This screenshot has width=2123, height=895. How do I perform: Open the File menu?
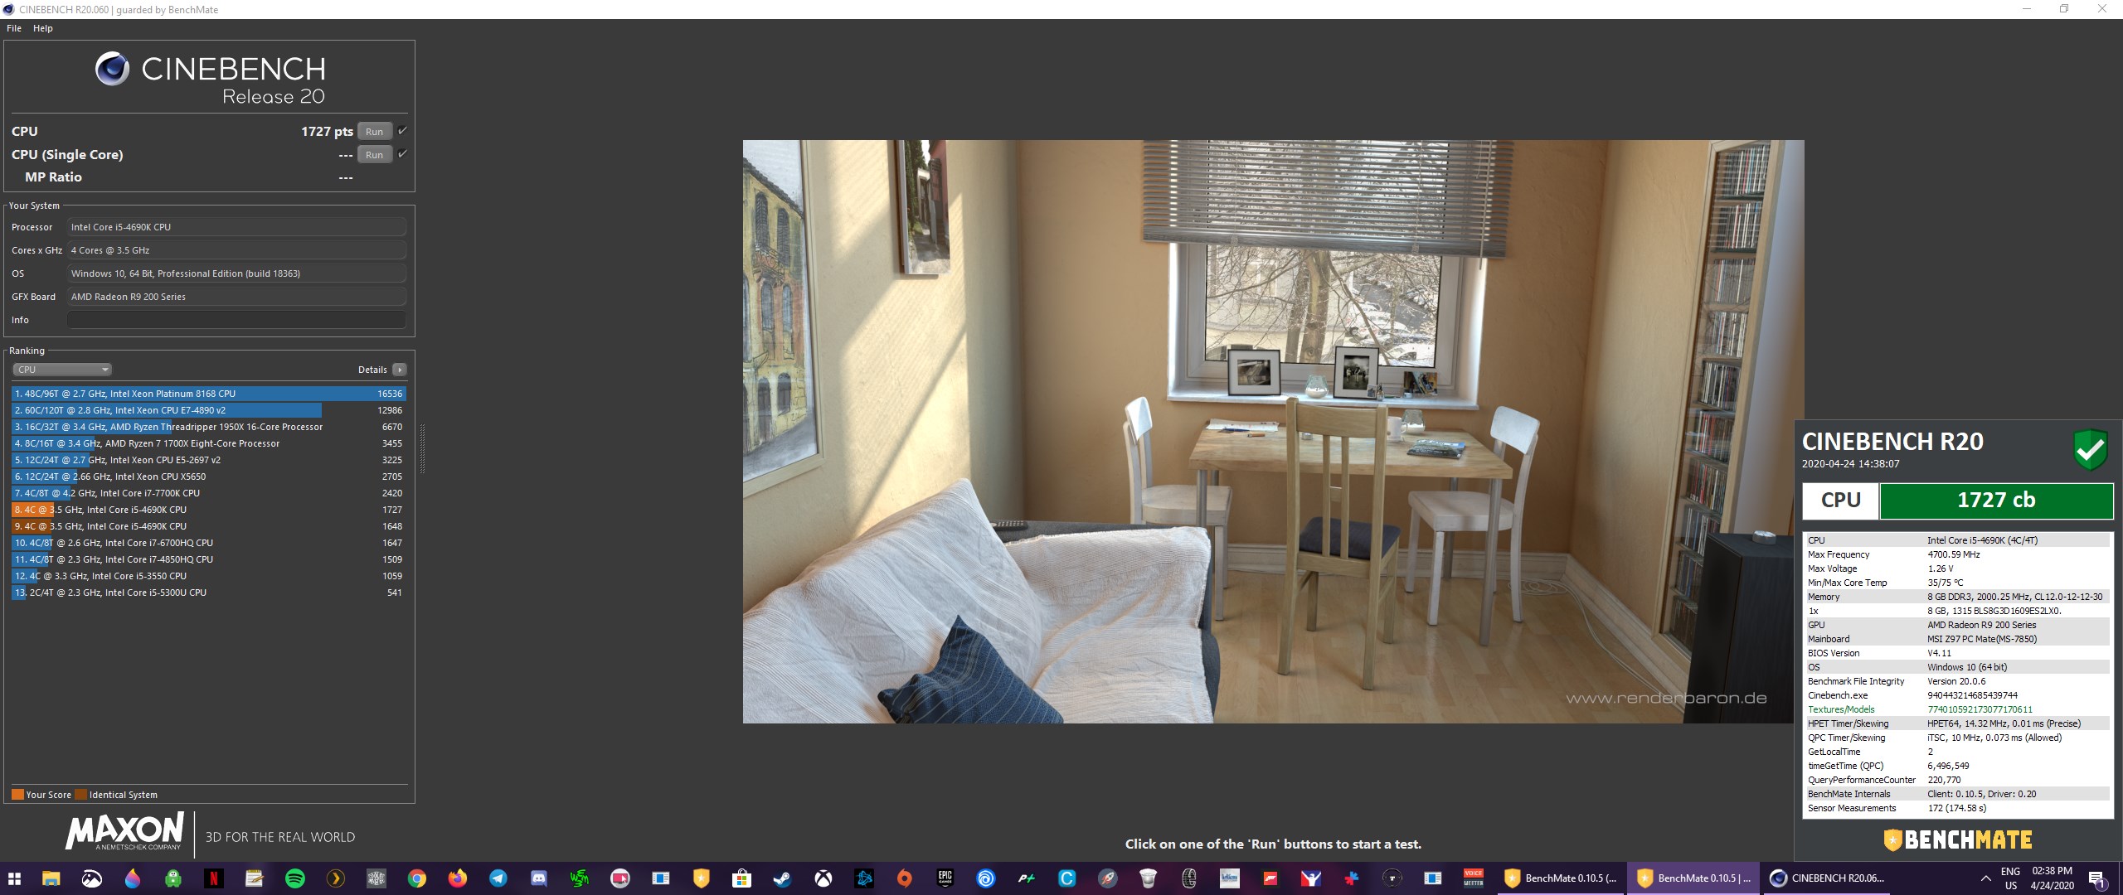pyautogui.click(x=14, y=28)
